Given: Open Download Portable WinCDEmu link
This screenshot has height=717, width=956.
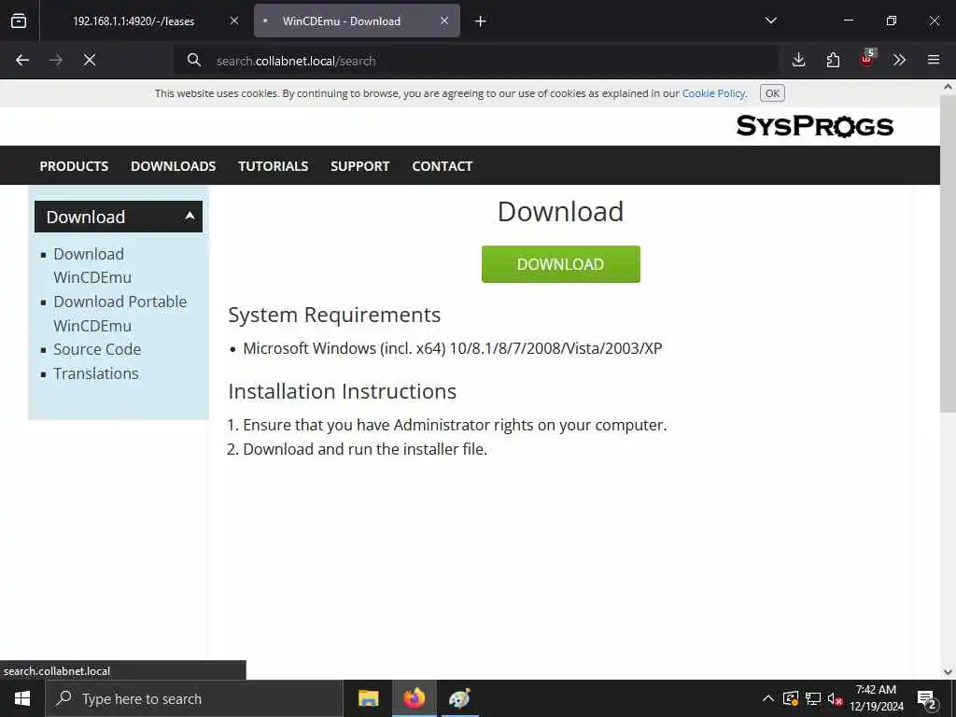Looking at the screenshot, I should pyautogui.click(x=120, y=314).
